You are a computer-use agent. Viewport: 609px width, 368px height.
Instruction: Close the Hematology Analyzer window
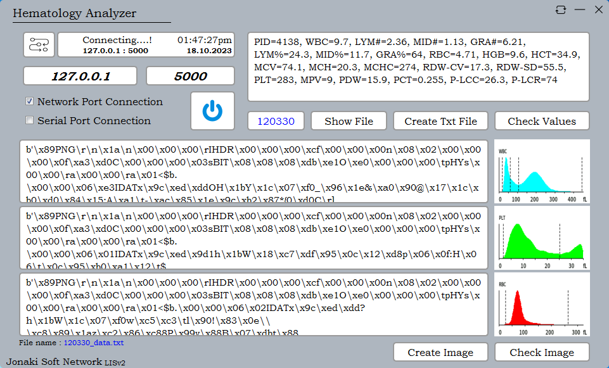click(598, 10)
